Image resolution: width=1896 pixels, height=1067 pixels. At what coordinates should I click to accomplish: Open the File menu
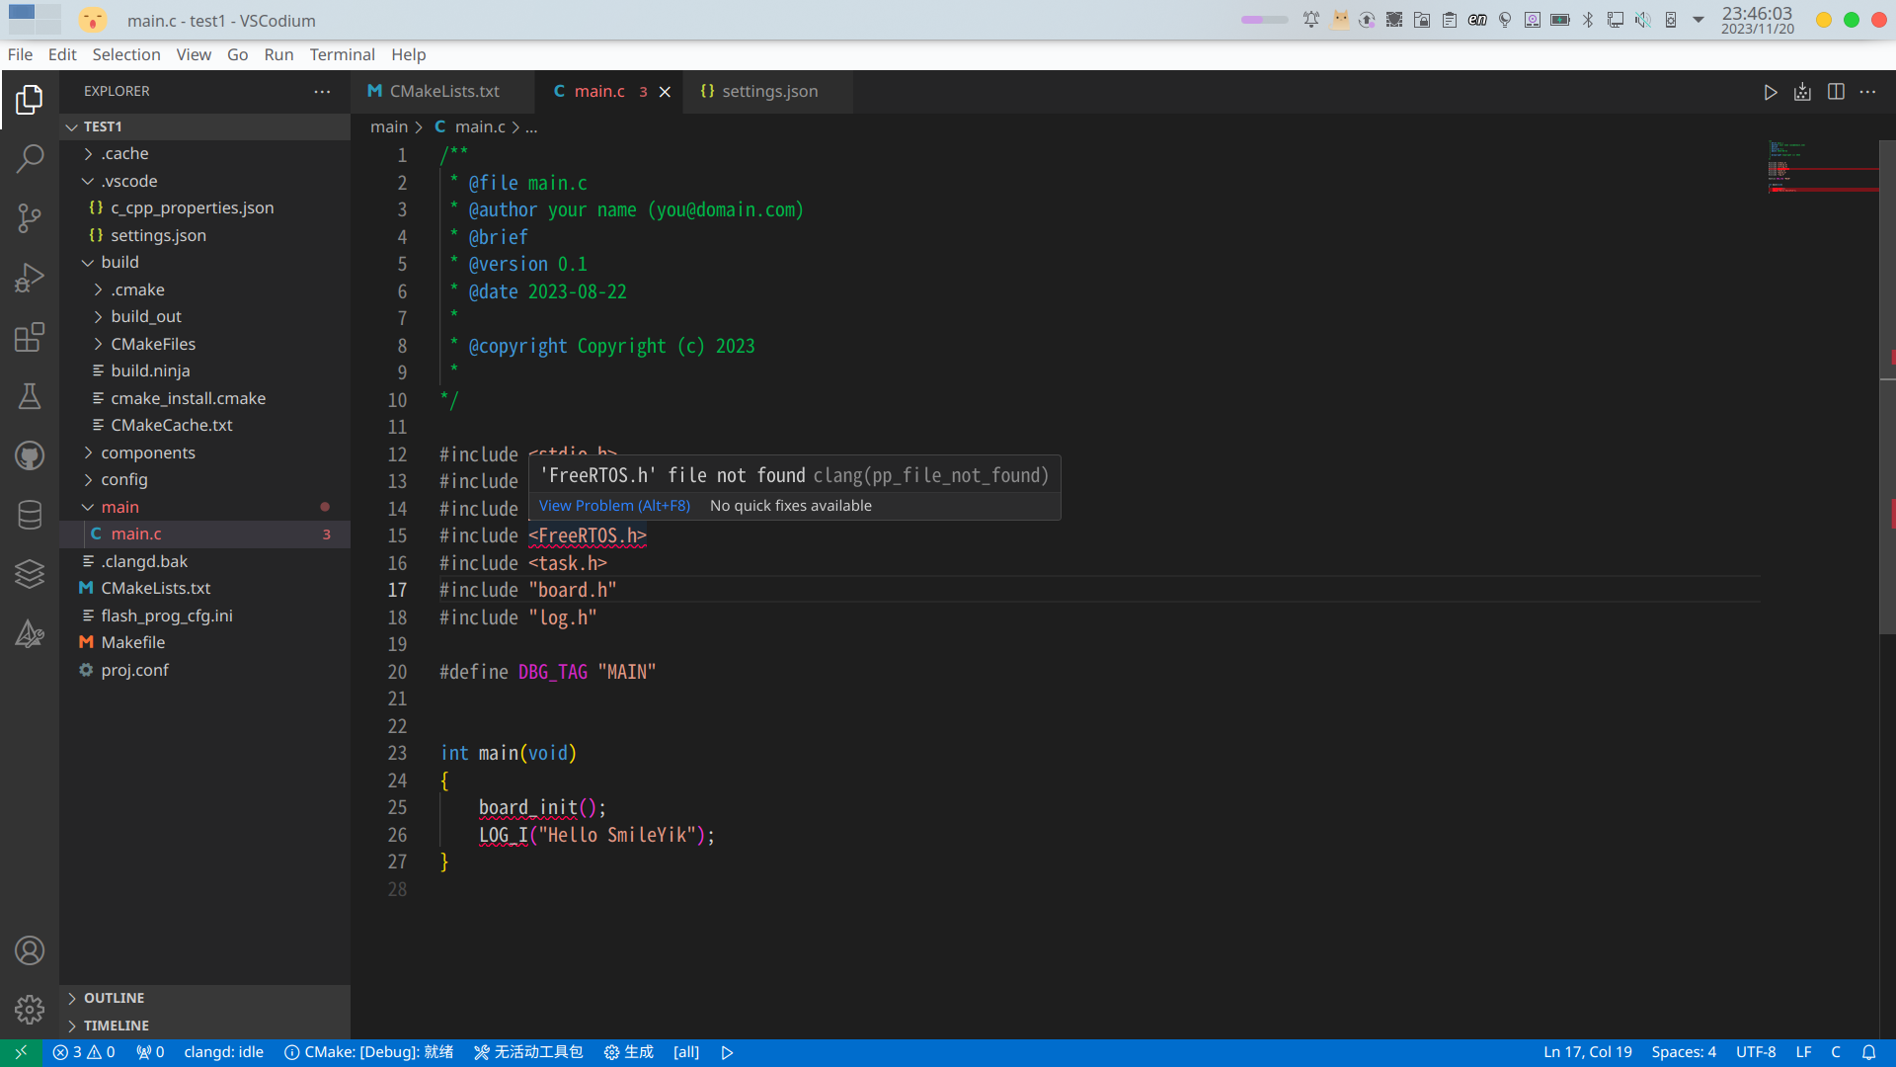click(x=20, y=54)
